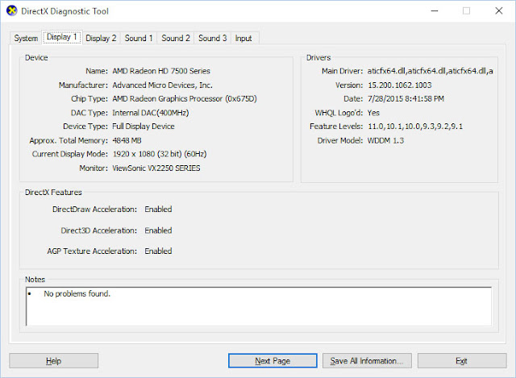Click the Next Page button
Image resolution: width=516 pixels, height=378 pixels.
[x=273, y=361]
